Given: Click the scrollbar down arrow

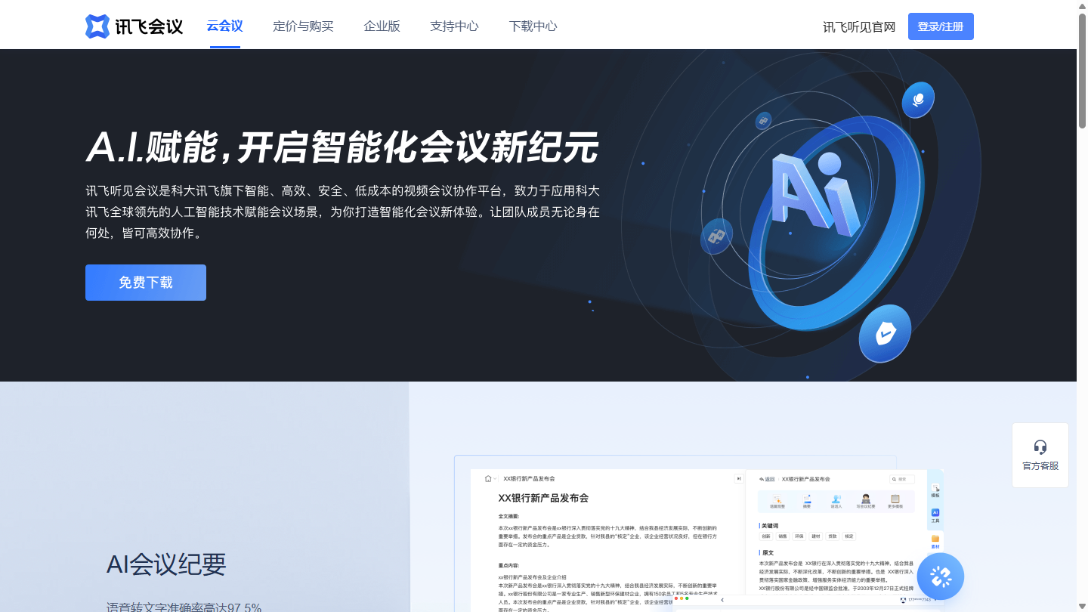Looking at the screenshot, I should pyautogui.click(x=1082, y=606).
